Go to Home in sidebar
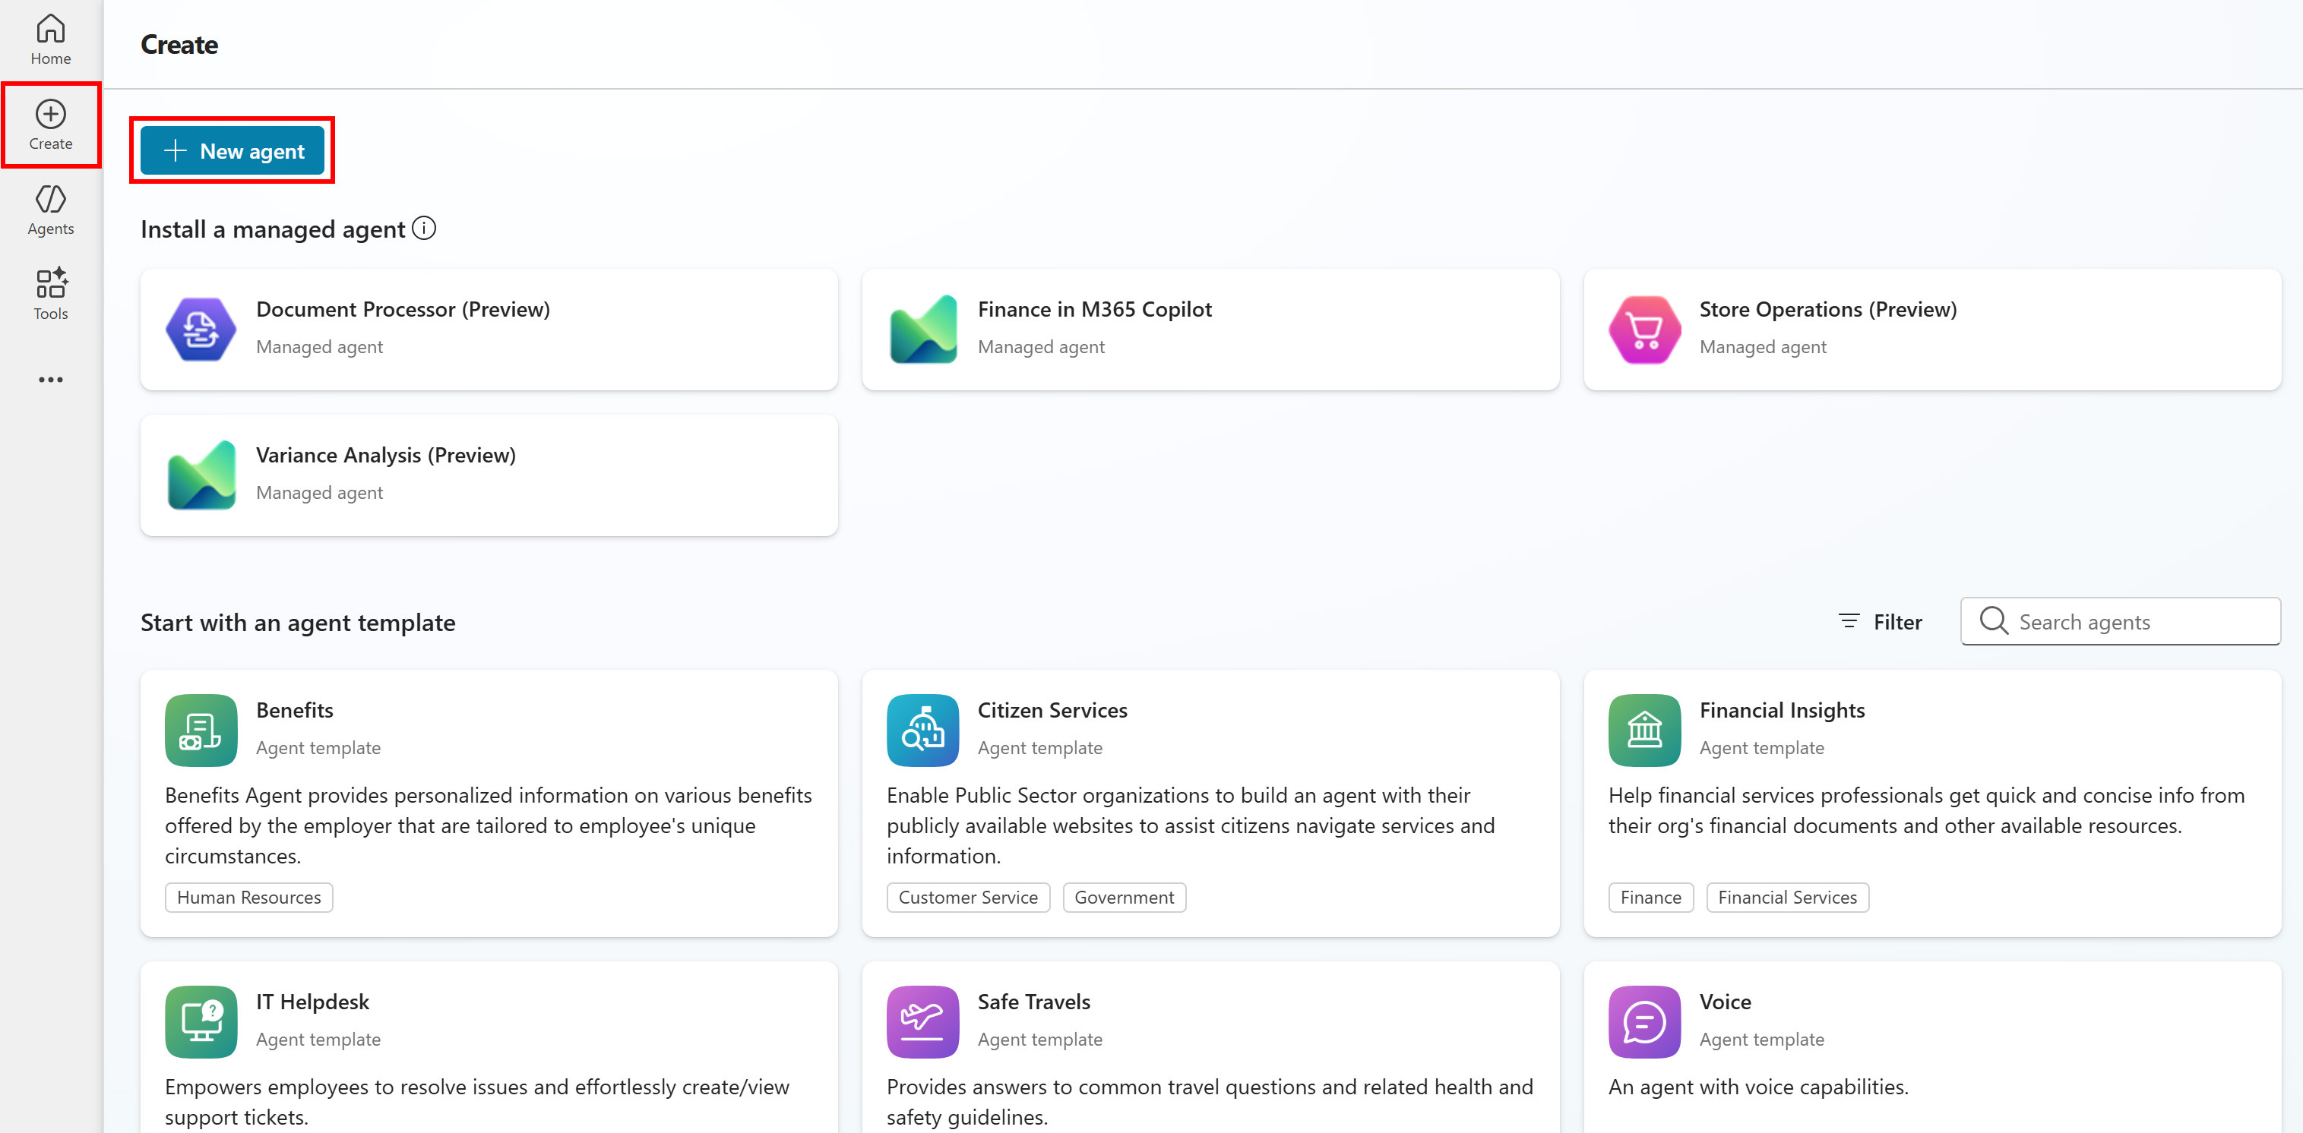 coord(50,40)
